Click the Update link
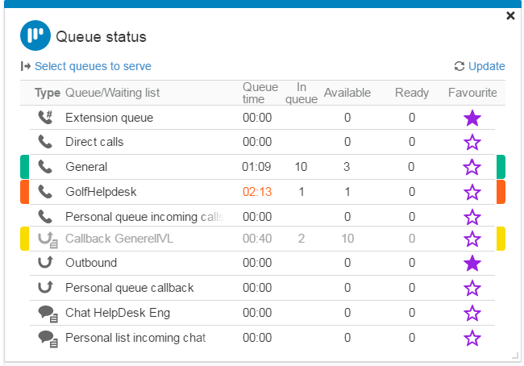The height and width of the screenshot is (366, 524). pos(486,66)
